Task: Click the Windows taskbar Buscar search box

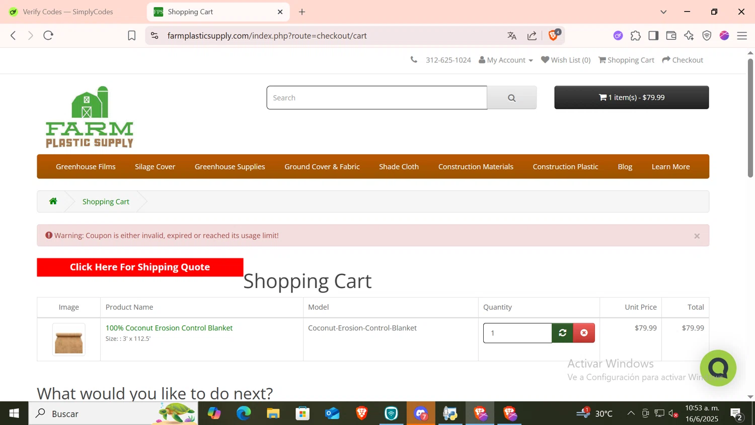Action: (x=113, y=413)
